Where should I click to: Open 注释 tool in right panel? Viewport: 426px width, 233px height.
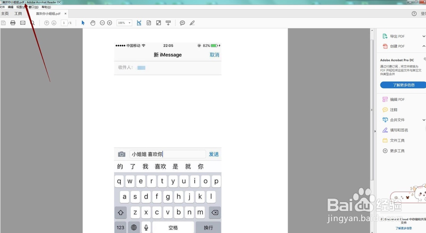click(x=394, y=110)
